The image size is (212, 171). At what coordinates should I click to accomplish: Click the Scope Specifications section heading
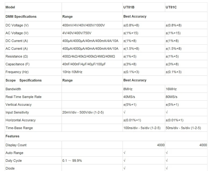(x=24, y=80)
